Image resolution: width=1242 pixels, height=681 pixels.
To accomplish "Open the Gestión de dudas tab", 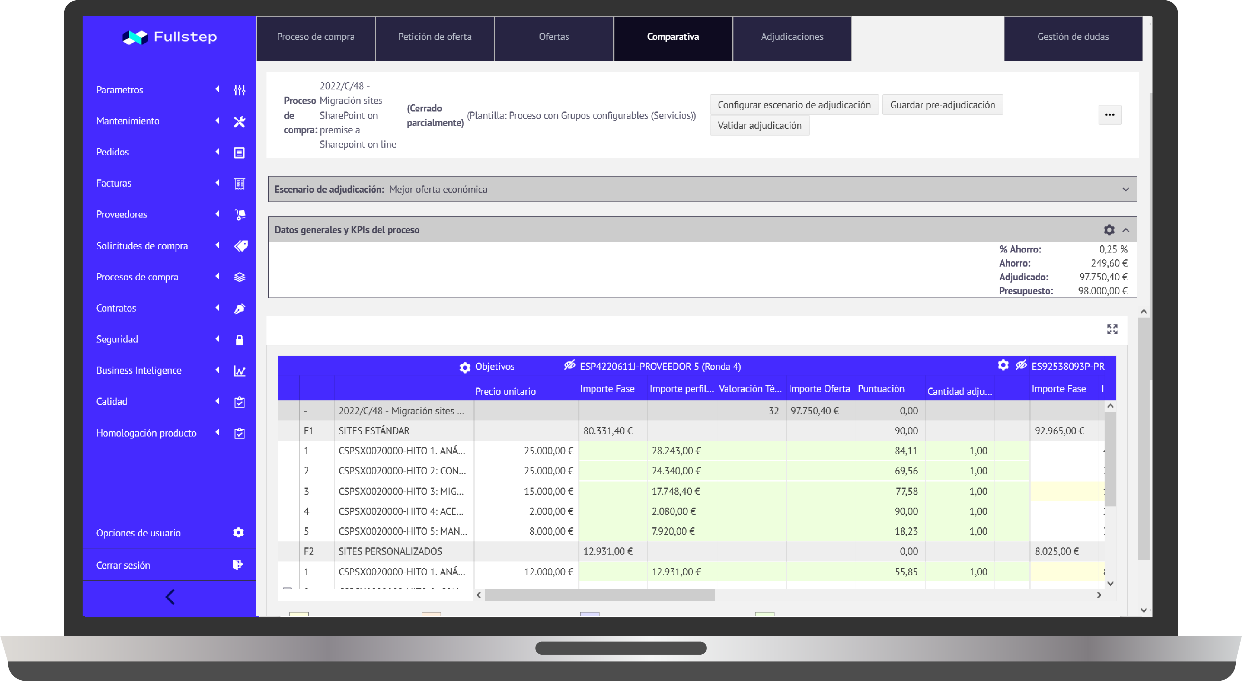I will tap(1073, 37).
